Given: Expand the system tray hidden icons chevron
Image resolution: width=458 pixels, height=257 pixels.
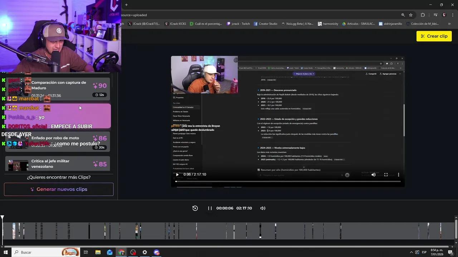Looking at the screenshot, I should point(411,252).
